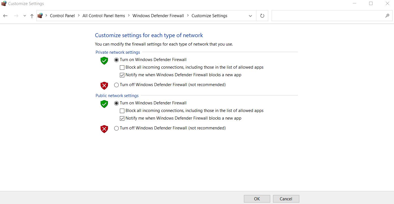The image size is (394, 204).
Task: Click the Back navigation arrow
Action: click(x=5, y=16)
